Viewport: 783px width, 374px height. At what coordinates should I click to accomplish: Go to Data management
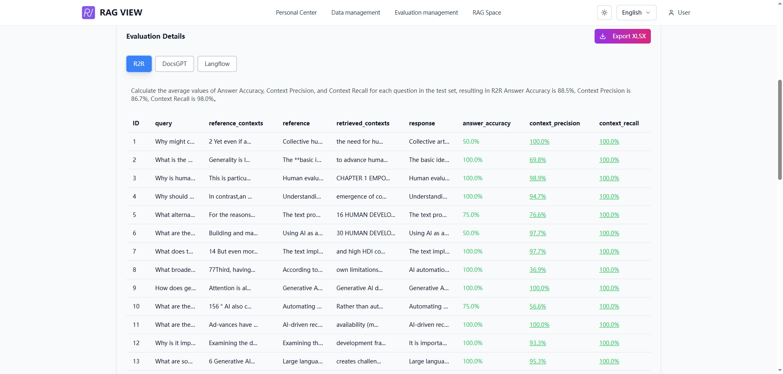coord(356,13)
